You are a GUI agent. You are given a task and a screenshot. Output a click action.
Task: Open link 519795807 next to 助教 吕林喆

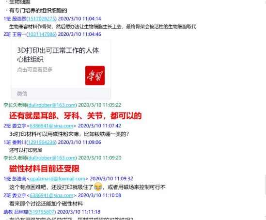[x=42, y=212]
